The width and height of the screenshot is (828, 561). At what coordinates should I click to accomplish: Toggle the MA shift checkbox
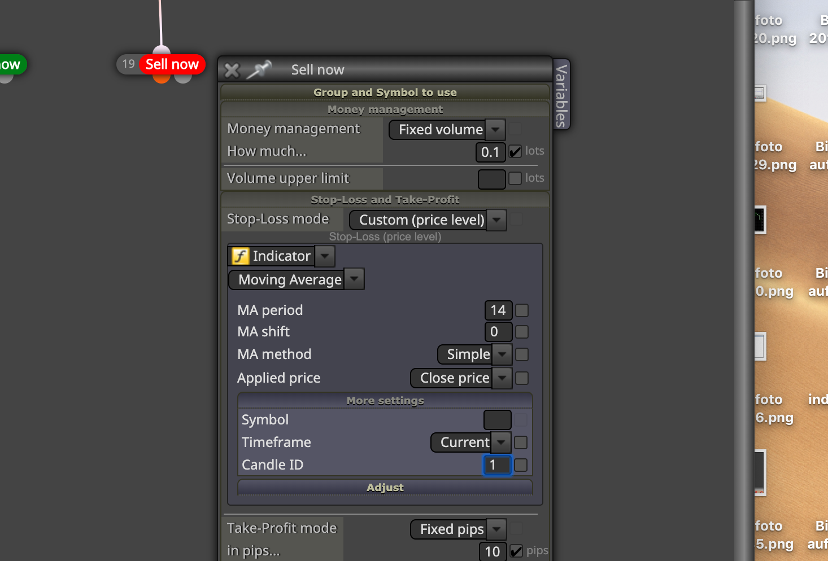click(x=522, y=332)
